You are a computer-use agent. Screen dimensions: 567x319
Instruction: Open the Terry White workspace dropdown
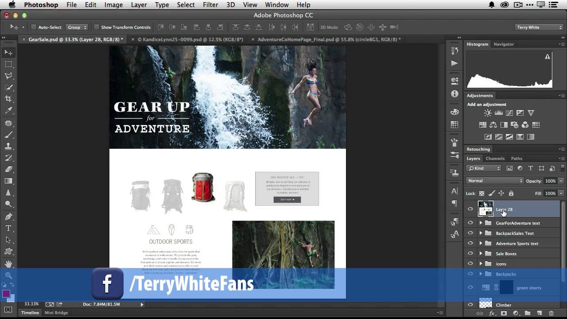click(539, 27)
